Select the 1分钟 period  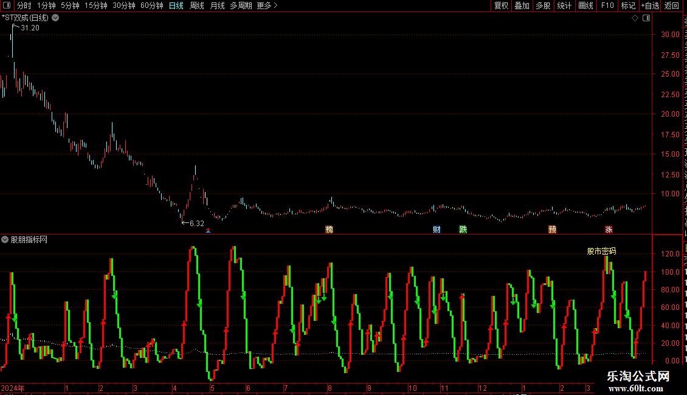(x=46, y=5)
